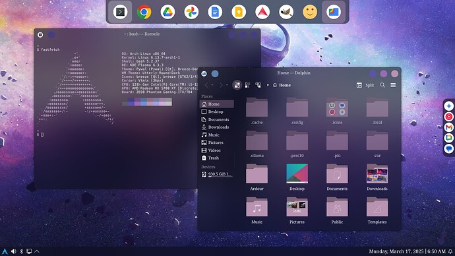Screen dimensions: 455x256
Task: Show hidden system tray icons
Action: pos(37,251)
